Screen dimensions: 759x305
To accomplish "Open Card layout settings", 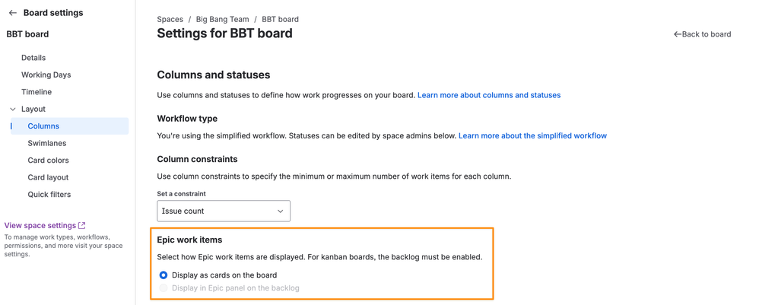I will 48,177.
